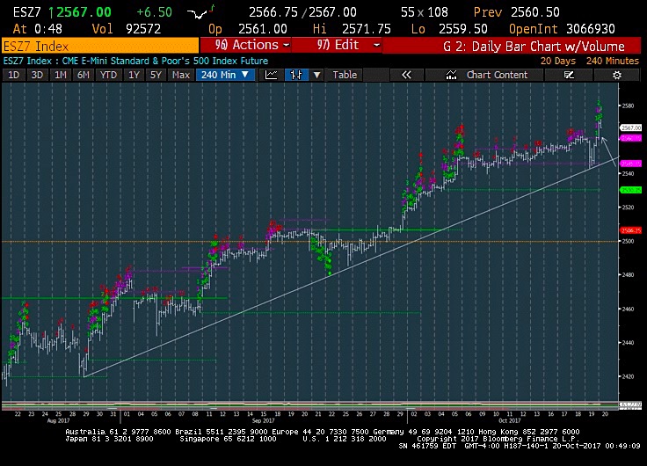
Task: Click the Op 2561.00 value
Action: [248, 29]
